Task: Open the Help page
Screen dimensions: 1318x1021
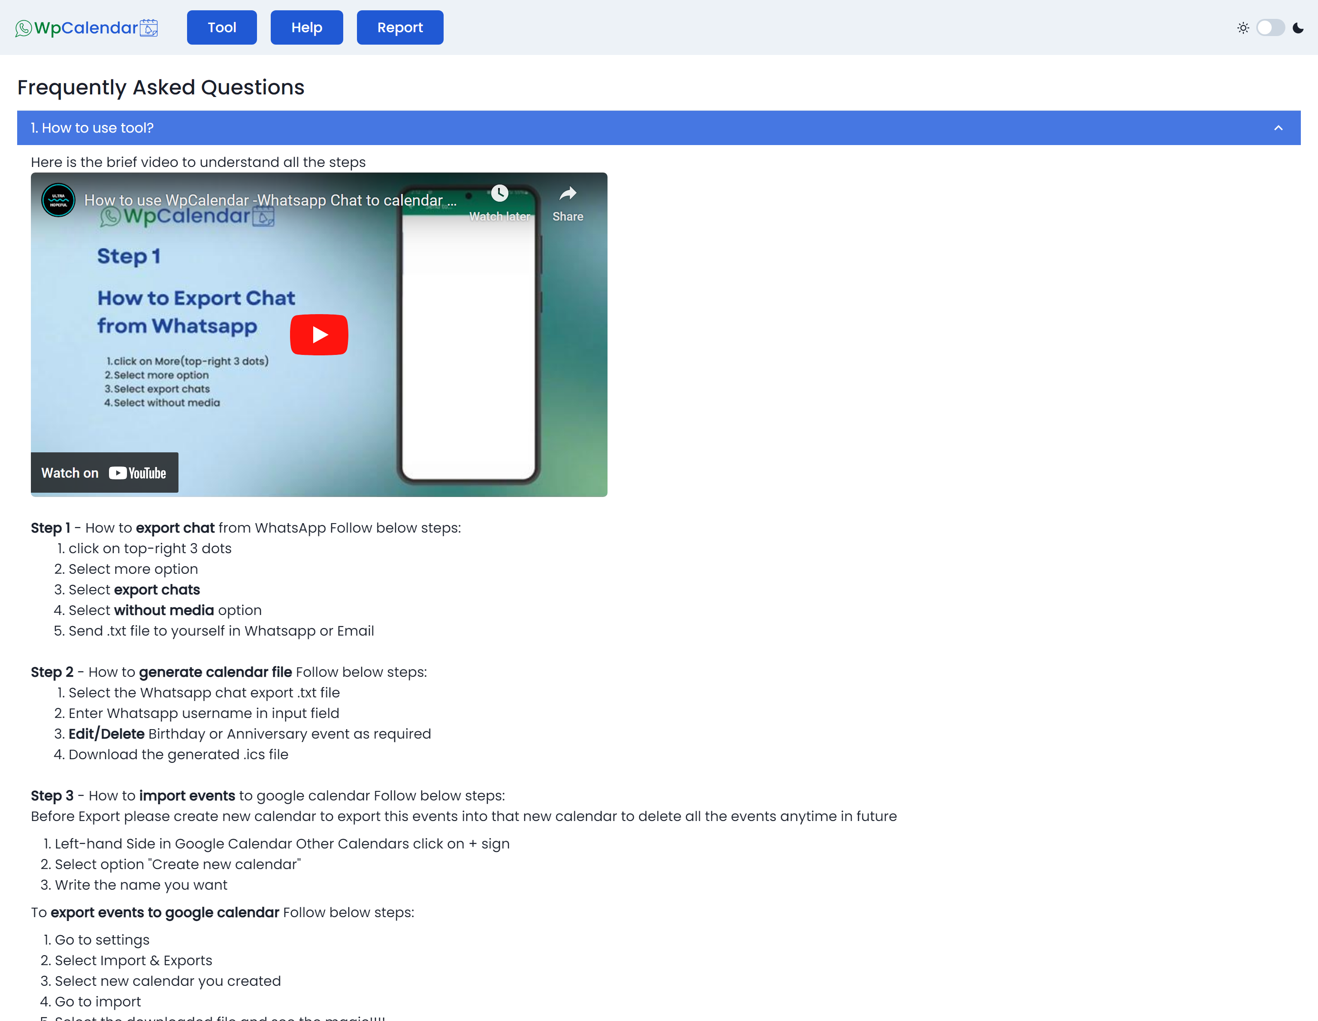Action: [307, 27]
